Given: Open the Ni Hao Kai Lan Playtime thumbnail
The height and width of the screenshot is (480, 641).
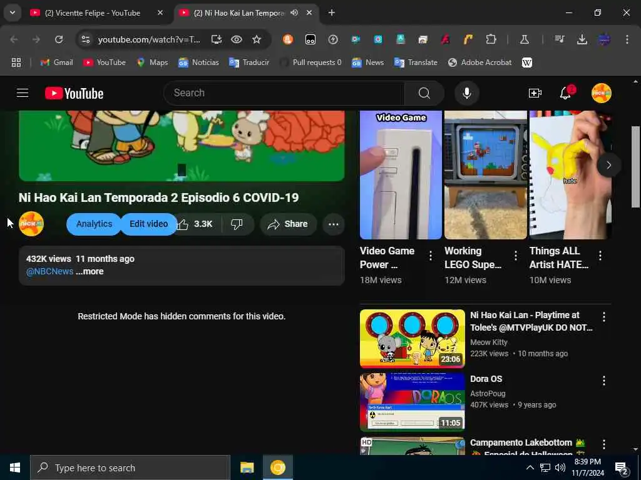Looking at the screenshot, I should pos(412,339).
